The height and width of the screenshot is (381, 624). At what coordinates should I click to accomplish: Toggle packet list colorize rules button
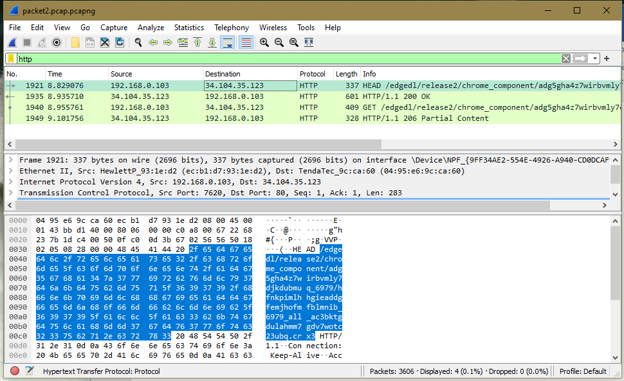tap(245, 42)
